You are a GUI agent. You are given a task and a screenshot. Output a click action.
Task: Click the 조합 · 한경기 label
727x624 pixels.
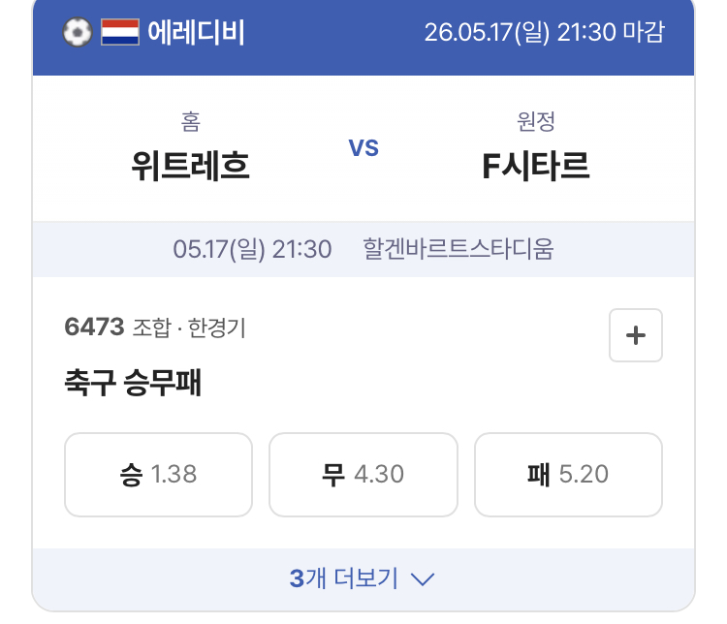click(189, 328)
